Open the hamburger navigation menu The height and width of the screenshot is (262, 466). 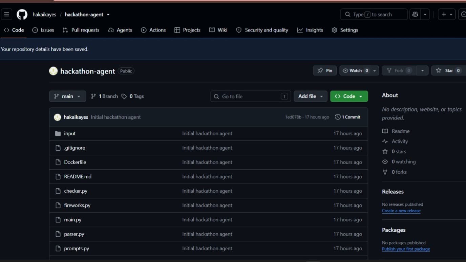6,15
